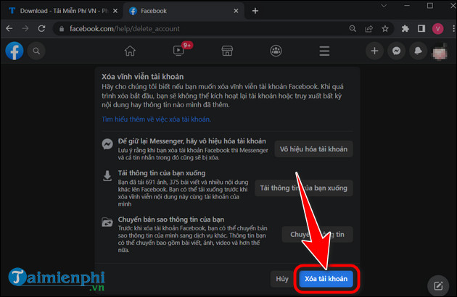
Task: Toggle the browser side panel icon
Action: (x=421, y=28)
